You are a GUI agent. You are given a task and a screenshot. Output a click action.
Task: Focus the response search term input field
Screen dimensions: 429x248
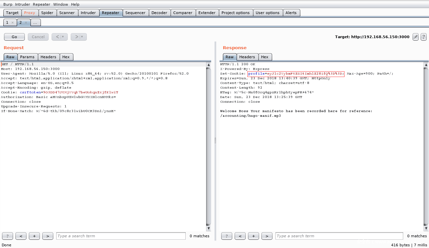(x=339, y=236)
